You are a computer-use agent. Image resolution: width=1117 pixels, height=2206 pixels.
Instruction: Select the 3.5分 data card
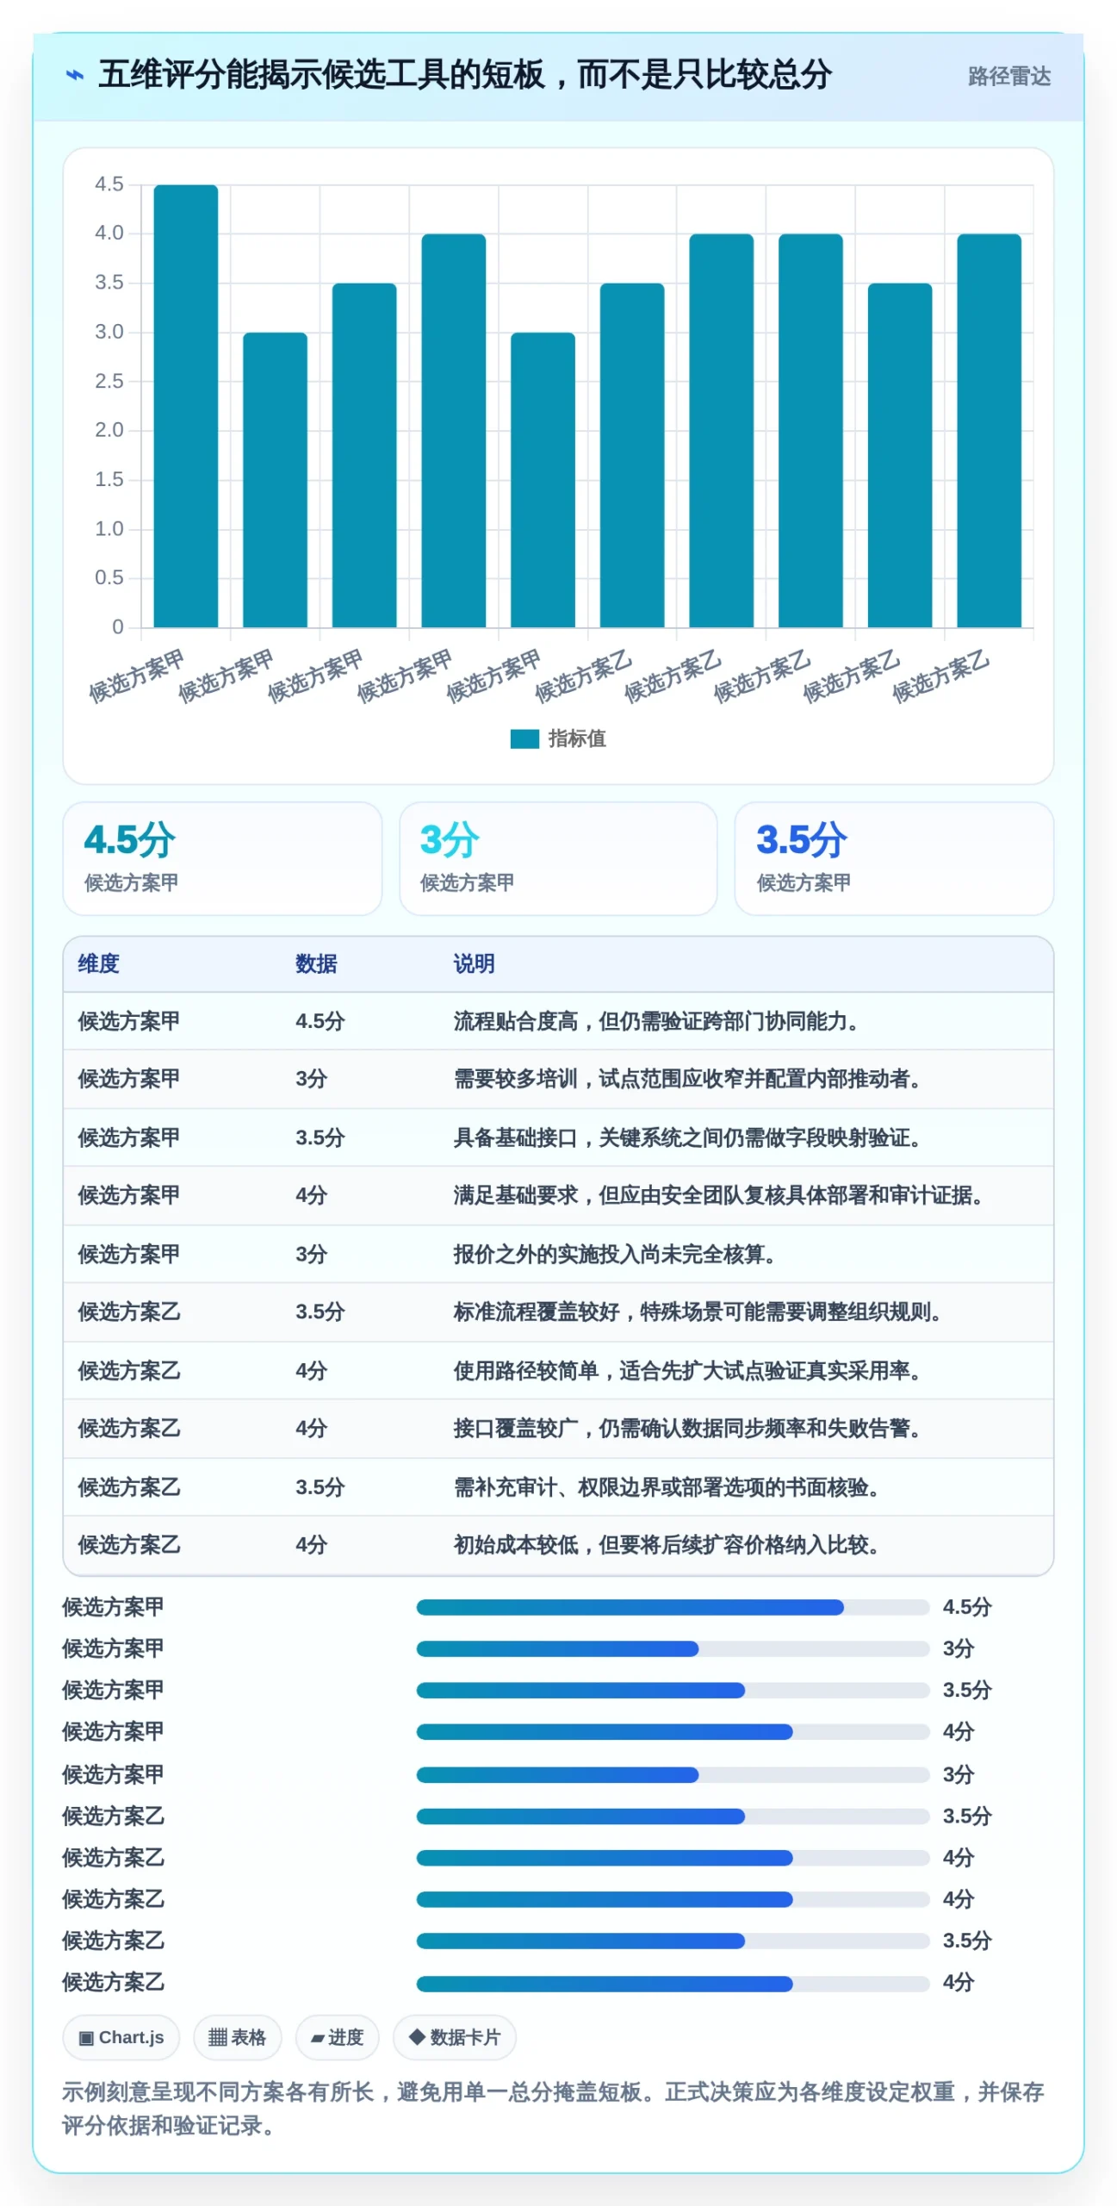pyautogui.click(x=894, y=858)
